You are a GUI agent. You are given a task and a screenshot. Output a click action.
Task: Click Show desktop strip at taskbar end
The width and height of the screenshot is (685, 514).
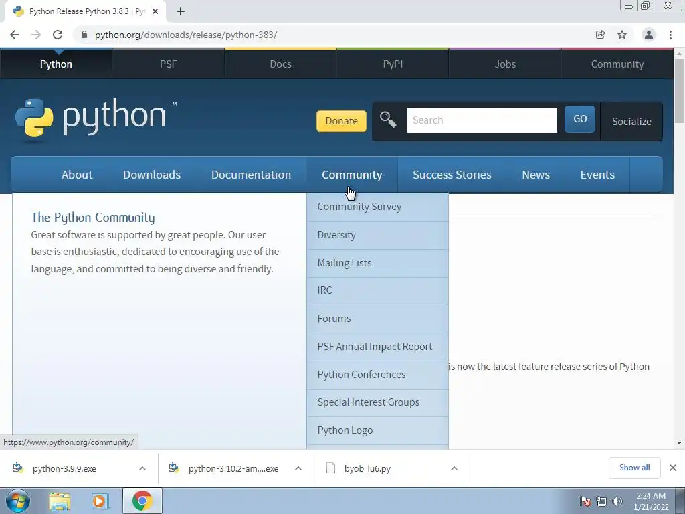tap(680, 501)
